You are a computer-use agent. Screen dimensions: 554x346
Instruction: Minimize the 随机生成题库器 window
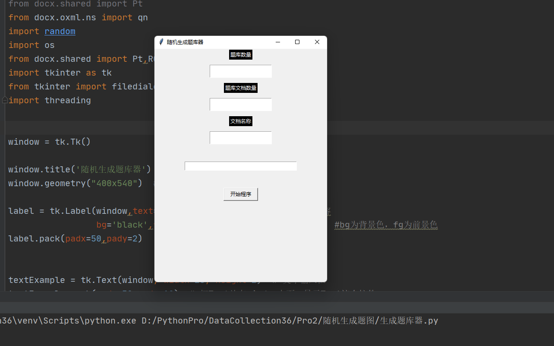click(x=278, y=42)
